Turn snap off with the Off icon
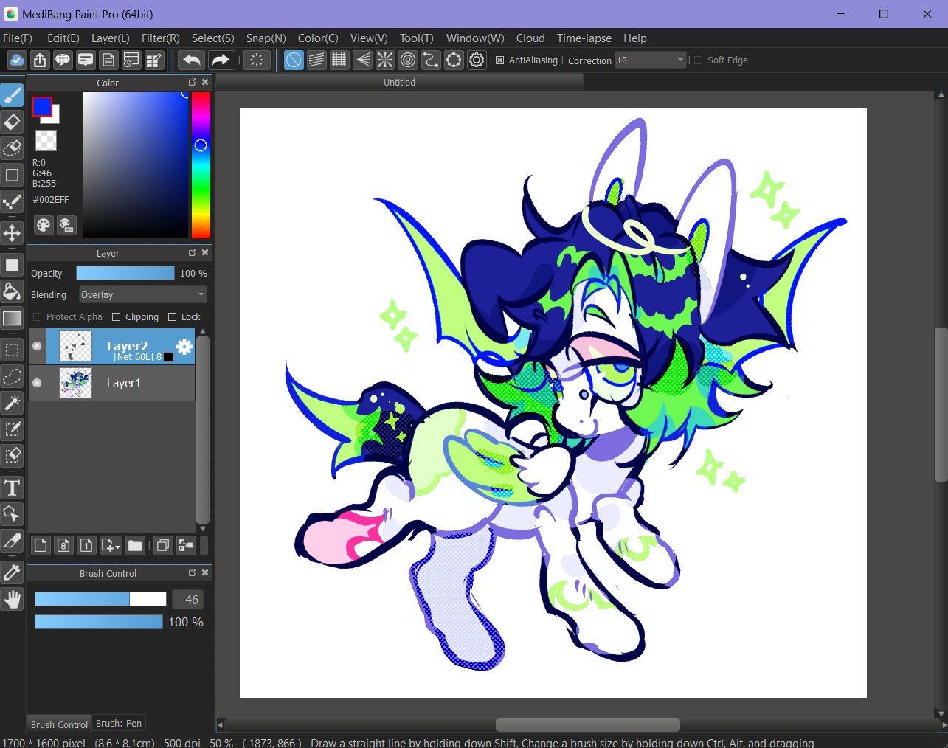948x748 pixels. click(294, 60)
